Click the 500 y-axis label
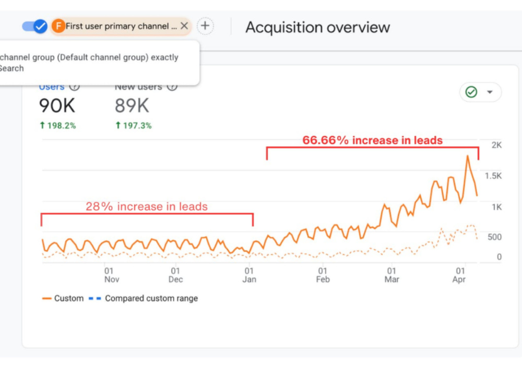 494,237
